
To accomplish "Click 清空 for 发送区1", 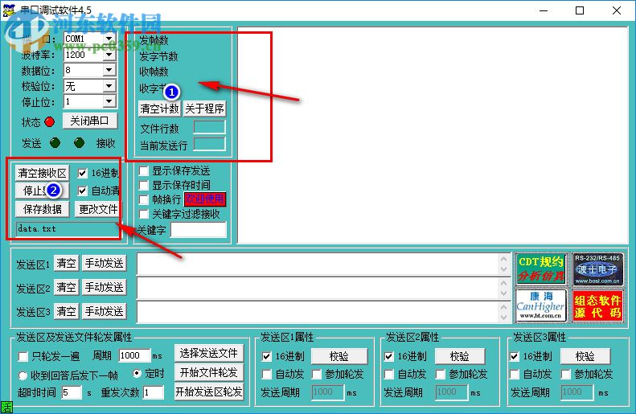I will (x=66, y=263).
